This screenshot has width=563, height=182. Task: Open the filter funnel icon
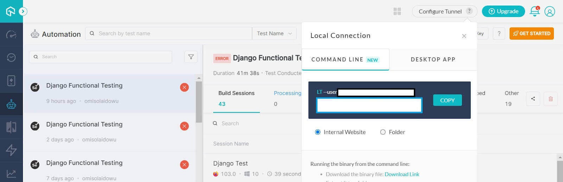coord(191,57)
